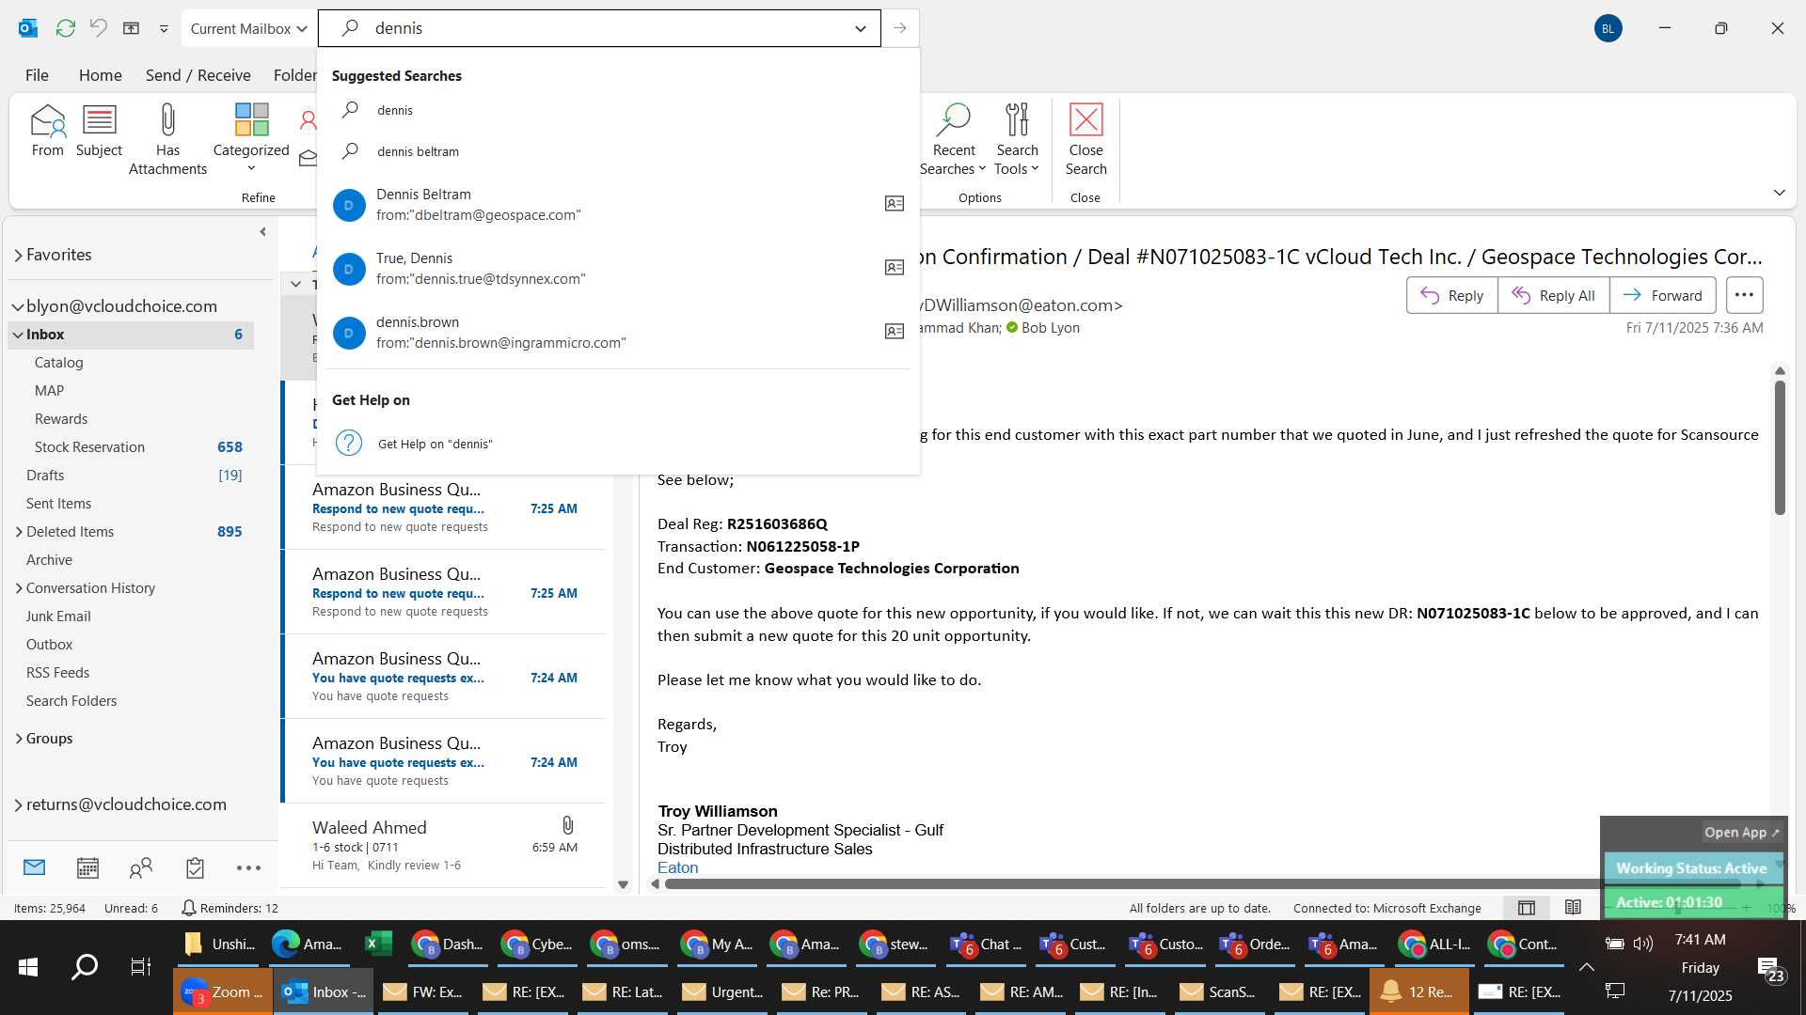The height and width of the screenshot is (1015, 1806).
Task: Switch to the Home tab
Action: (x=100, y=75)
